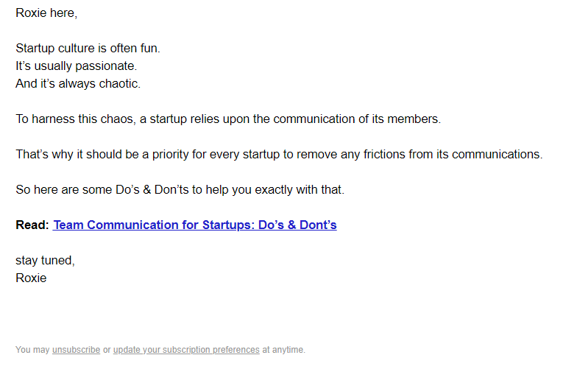This screenshot has height=369, width=563.
Task: Click the "And it's always chaotic." line
Action: tap(78, 84)
